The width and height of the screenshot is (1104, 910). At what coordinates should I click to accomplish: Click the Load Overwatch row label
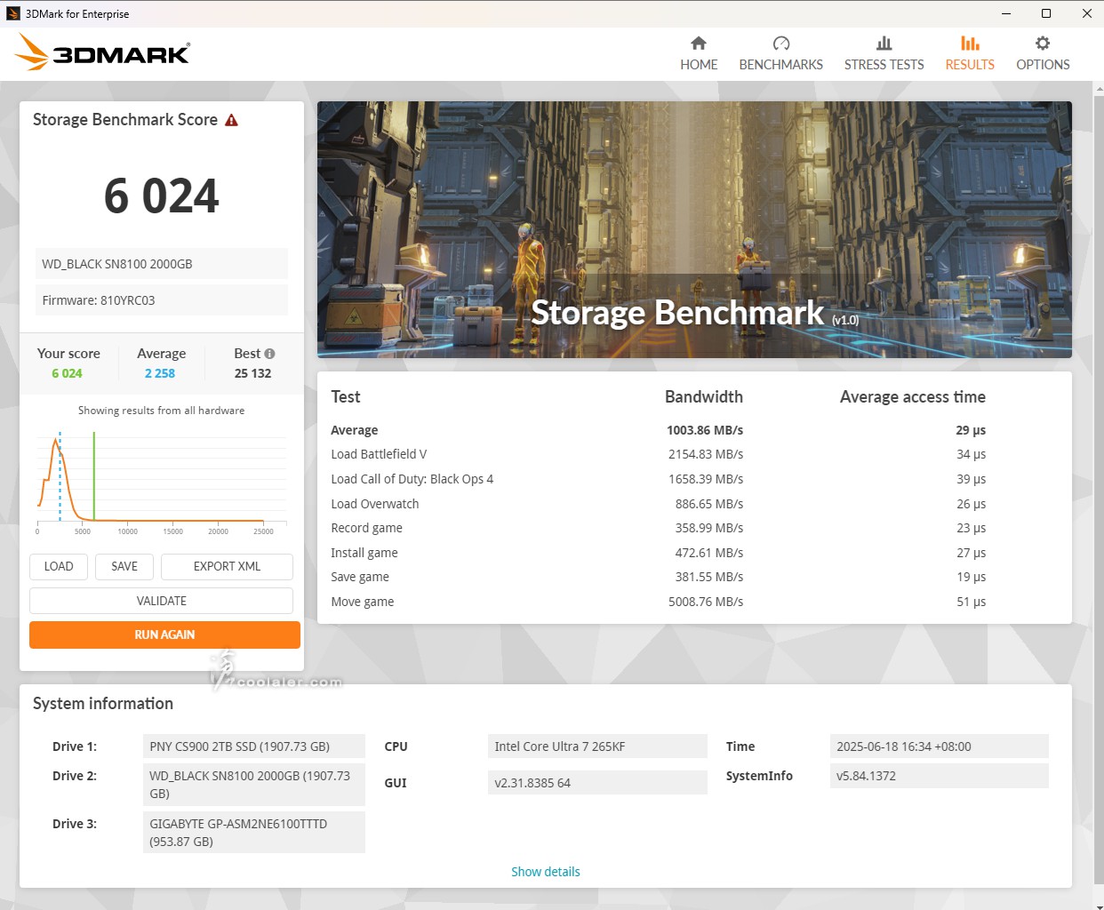tap(374, 504)
